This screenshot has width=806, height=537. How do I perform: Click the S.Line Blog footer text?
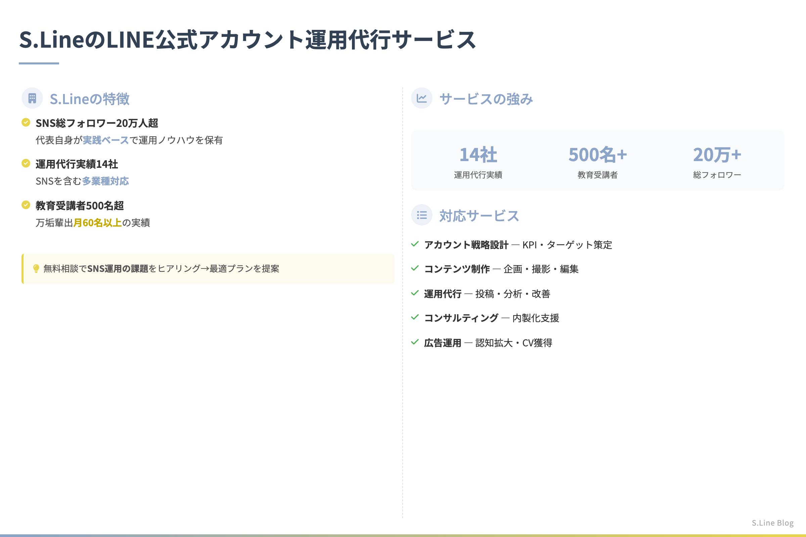pyautogui.click(x=773, y=523)
